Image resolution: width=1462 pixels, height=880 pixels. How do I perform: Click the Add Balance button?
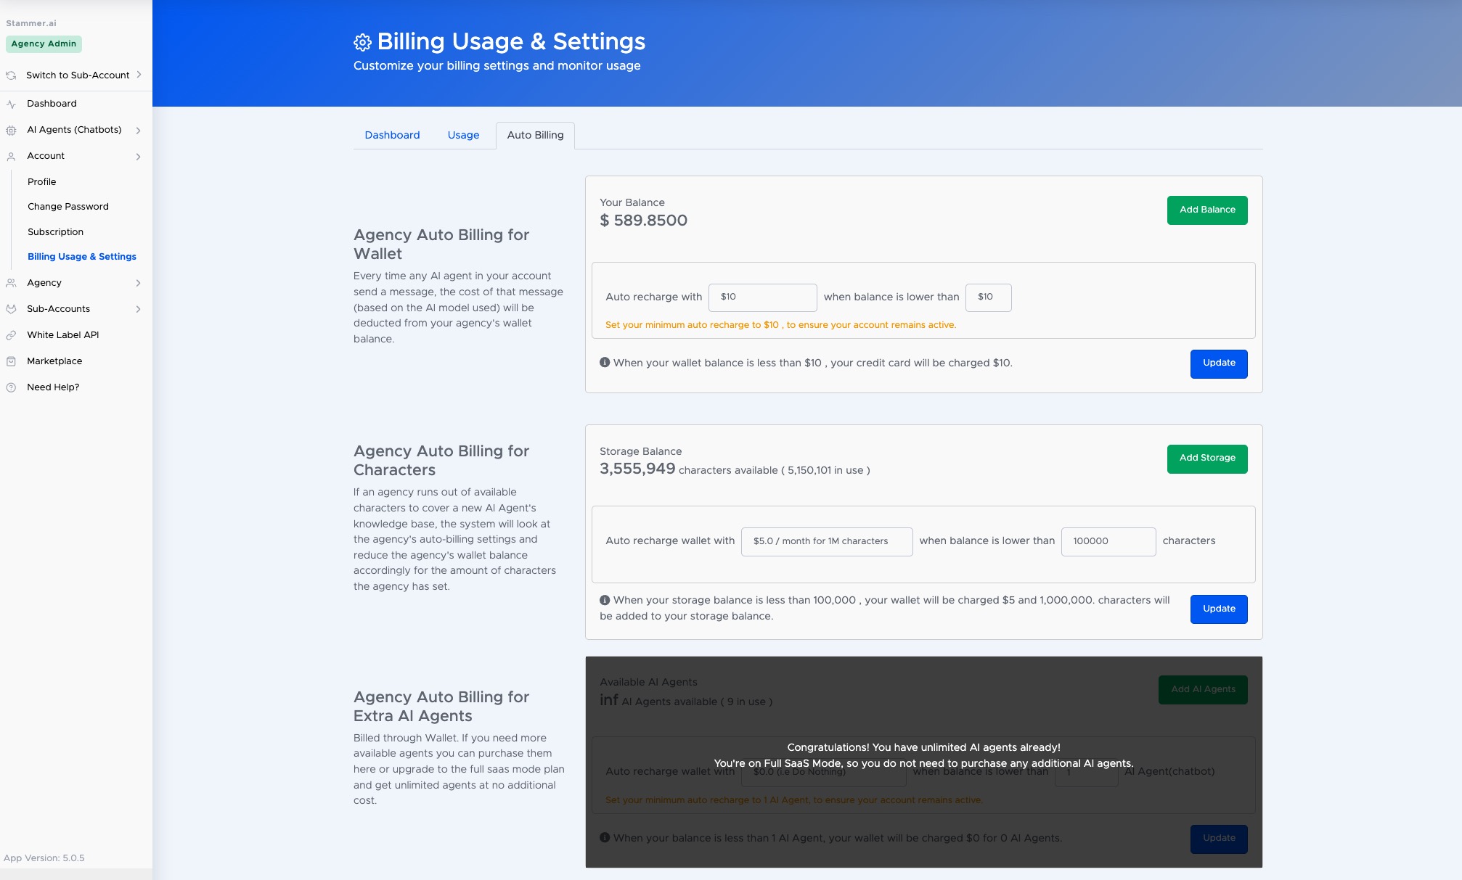coord(1206,210)
